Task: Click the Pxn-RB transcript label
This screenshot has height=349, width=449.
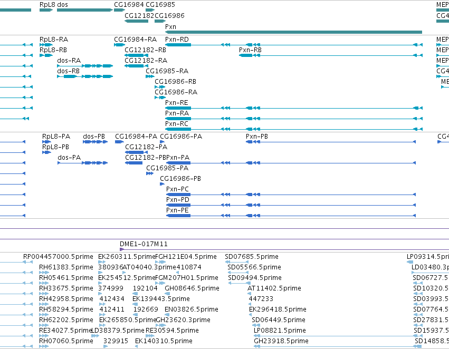Action: click(250, 50)
